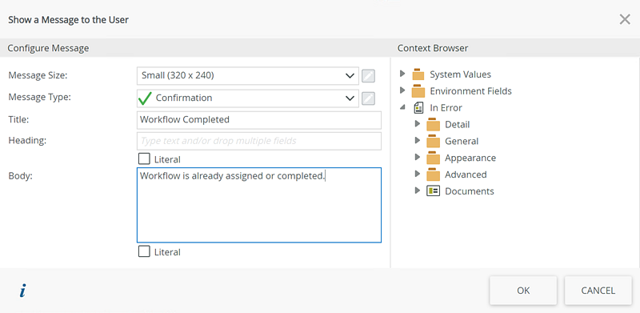640x313 pixels.
Task: Click the edit icon beside Message Size
Action: pyautogui.click(x=368, y=75)
